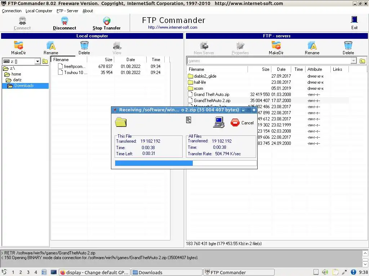
Task: Click the Connect toolbar icon
Action: (22, 20)
